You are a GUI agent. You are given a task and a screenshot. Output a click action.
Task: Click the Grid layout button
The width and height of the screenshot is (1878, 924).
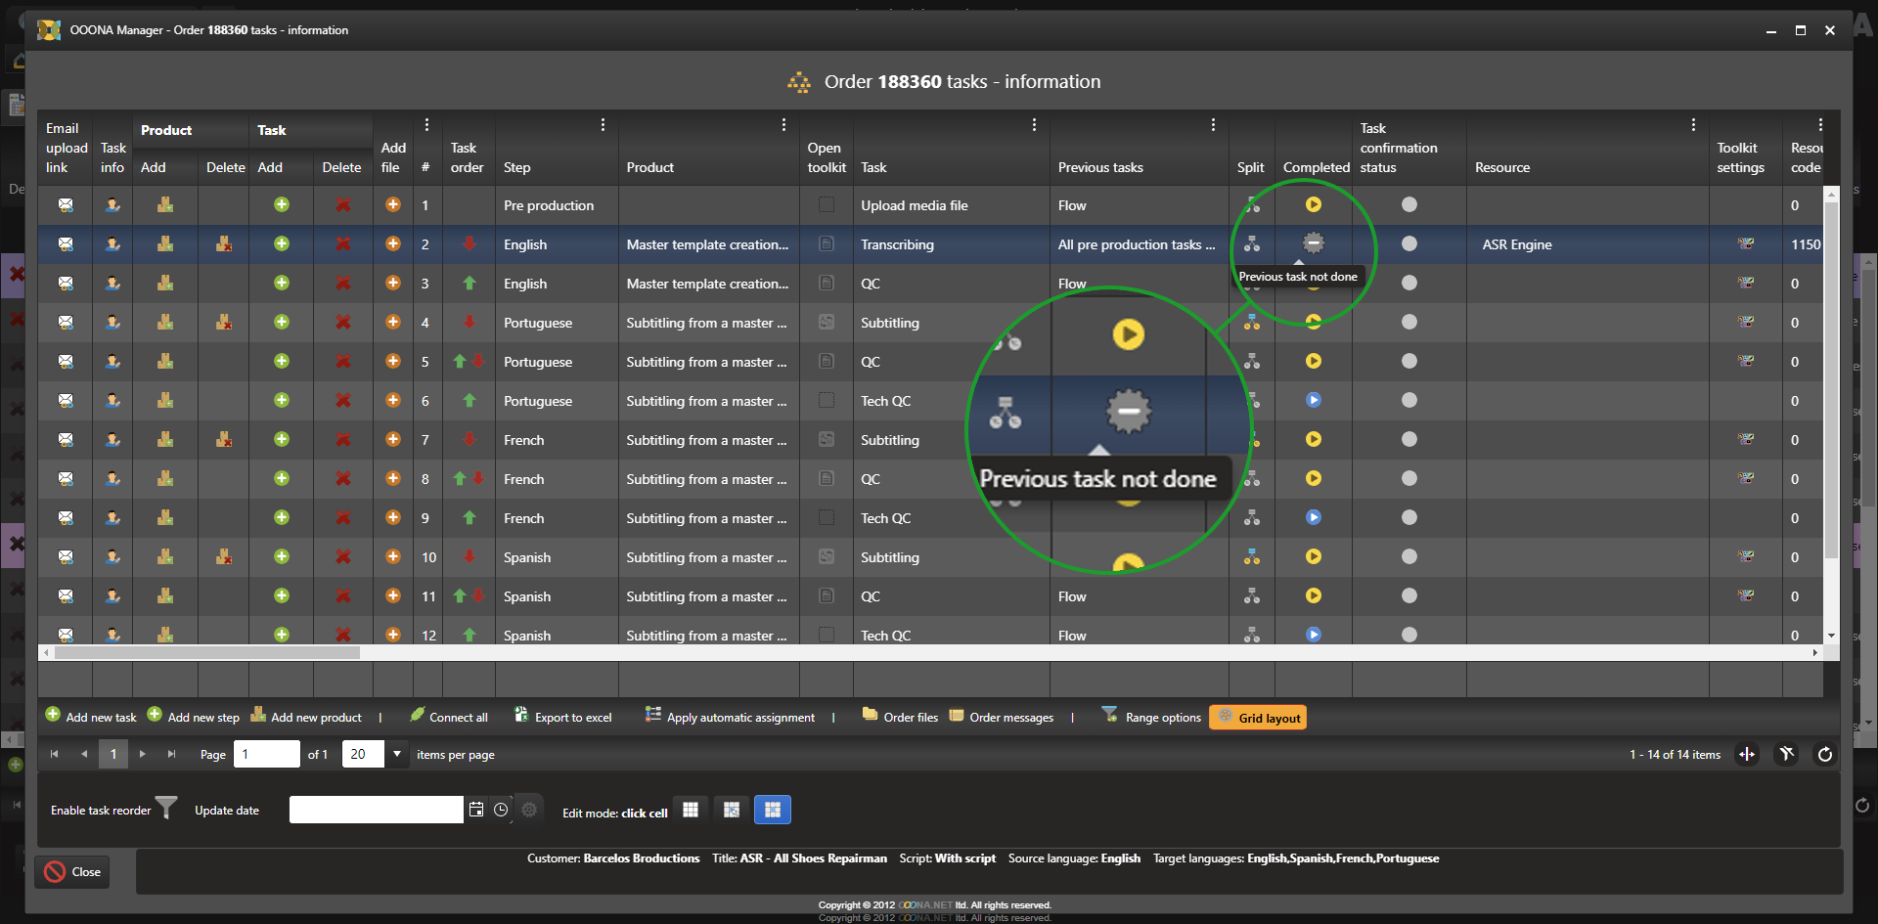1258,718
